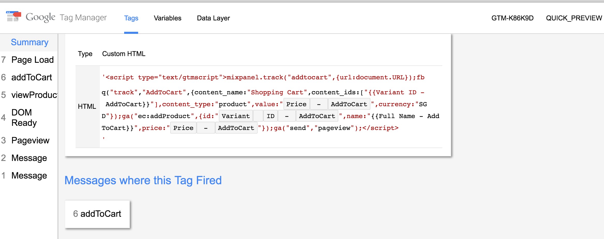Viewport: 604px width, 239px height.
Task: Click the Google Tag Manager logo icon
Action: 13,17
